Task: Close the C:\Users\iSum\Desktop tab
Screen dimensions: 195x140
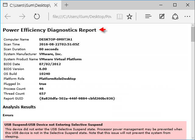Action: 56,5
